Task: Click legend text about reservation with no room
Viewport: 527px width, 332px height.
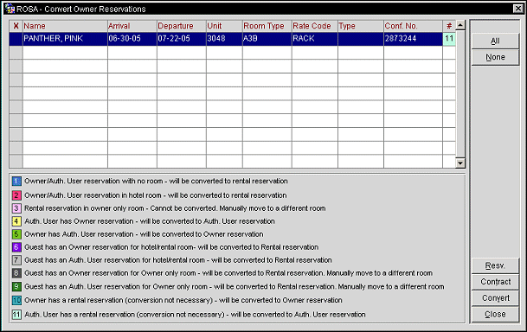Action: (156, 182)
